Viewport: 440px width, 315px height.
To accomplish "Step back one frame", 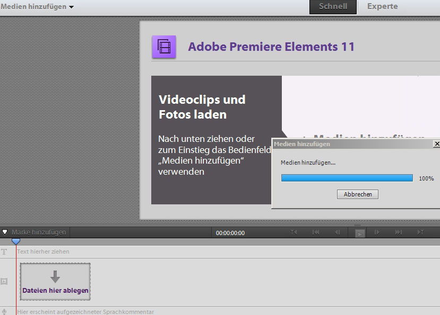I will (x=337, y=232).
